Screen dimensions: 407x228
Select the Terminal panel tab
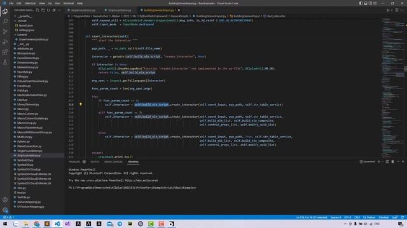click(133, 161)
